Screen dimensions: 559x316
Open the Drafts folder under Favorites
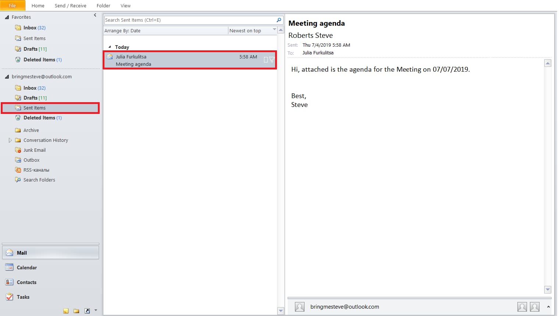point(31,49)
